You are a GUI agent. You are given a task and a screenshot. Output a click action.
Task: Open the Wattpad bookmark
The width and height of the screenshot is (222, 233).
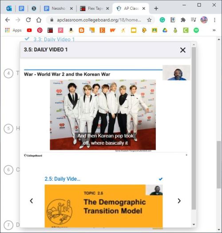113,30
